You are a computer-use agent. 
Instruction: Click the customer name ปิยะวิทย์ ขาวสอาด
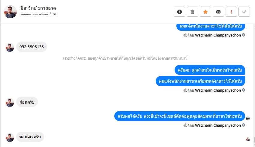tap(38, 8)
